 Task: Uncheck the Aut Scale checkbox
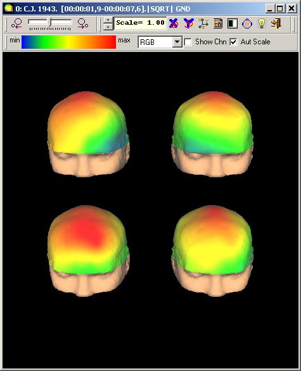[233, 42]
